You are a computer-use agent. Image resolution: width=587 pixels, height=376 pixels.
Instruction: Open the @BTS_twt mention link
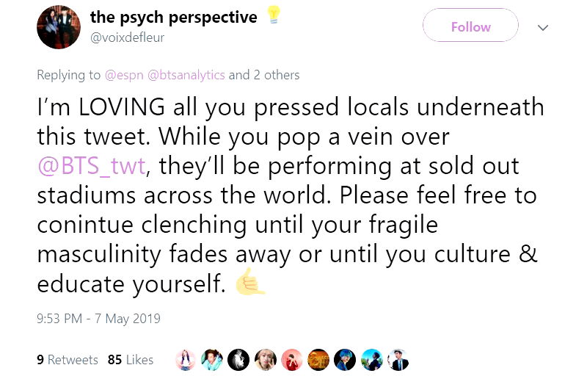tap(92, 166)
